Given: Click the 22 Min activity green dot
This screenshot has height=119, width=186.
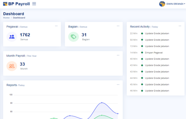Looking at the screenshot, I should pyautogui.click(x=142, y=33).
